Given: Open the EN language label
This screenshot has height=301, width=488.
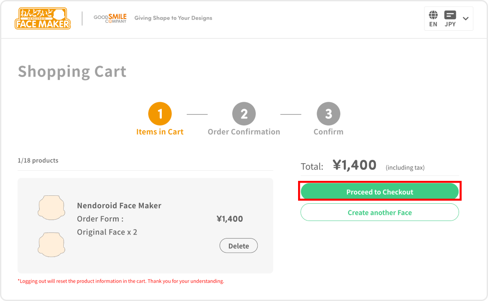Looking at the screenshot, I should (433, 24).
